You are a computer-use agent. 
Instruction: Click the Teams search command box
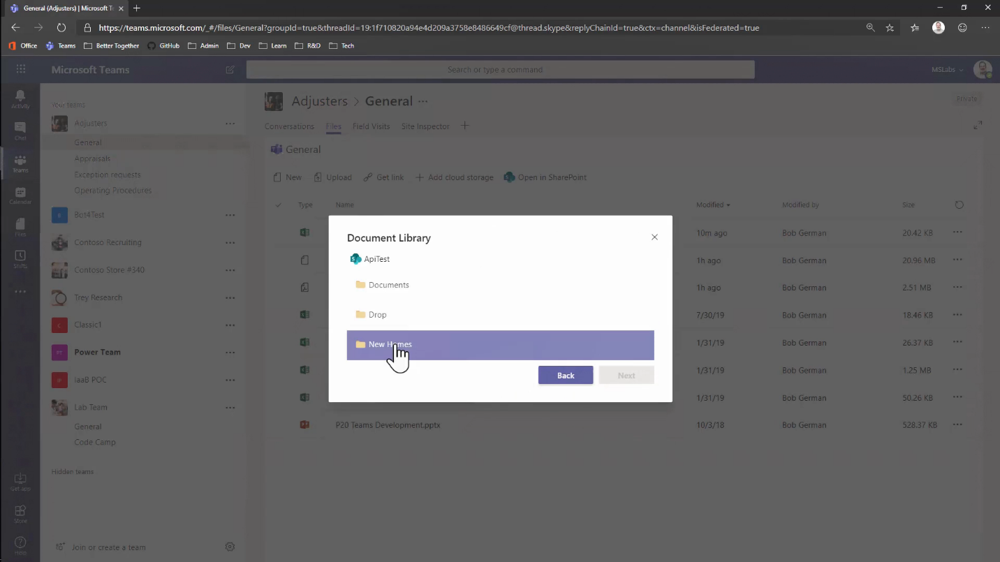[x=500, y=70]
